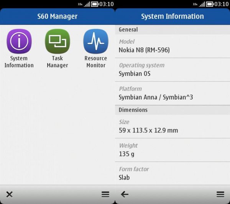The height and width of the screenshot is (204, 230).
Task: Open the System Information app icon
Action: (x=19, y=41)
